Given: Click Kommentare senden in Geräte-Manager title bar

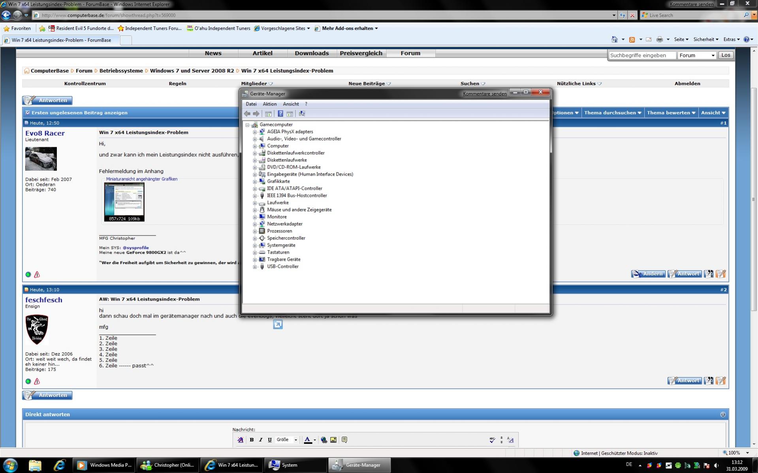Looking at the screenshot, I should click(x=485, y=94).
